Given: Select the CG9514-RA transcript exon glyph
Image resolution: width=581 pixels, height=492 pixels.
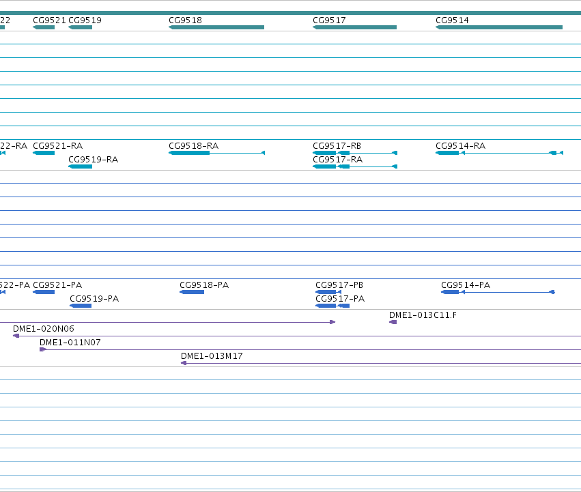Looking at the screenshot, I should pyautogui.click(x=447, y=153).
